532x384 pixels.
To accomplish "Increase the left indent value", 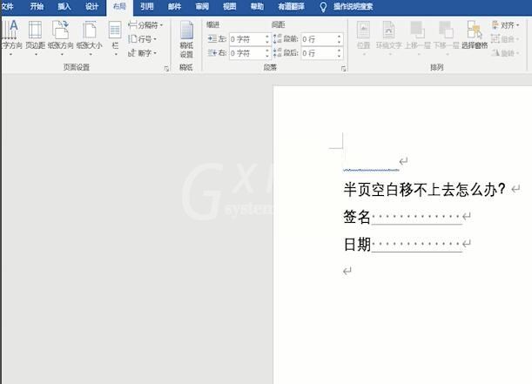I will 267,37.
